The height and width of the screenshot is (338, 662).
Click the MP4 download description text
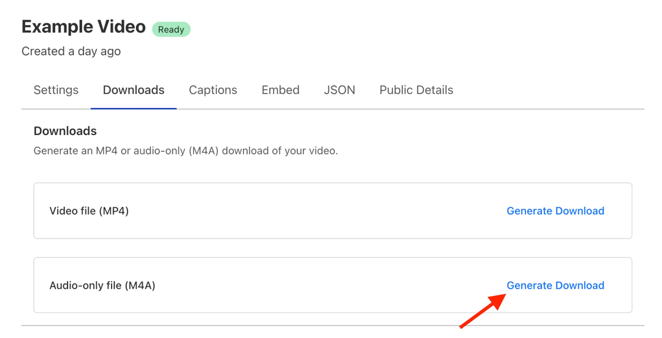(185, 150)
